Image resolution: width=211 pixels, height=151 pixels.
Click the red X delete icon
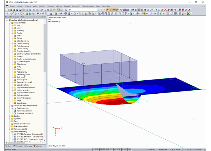pos(165,10)
